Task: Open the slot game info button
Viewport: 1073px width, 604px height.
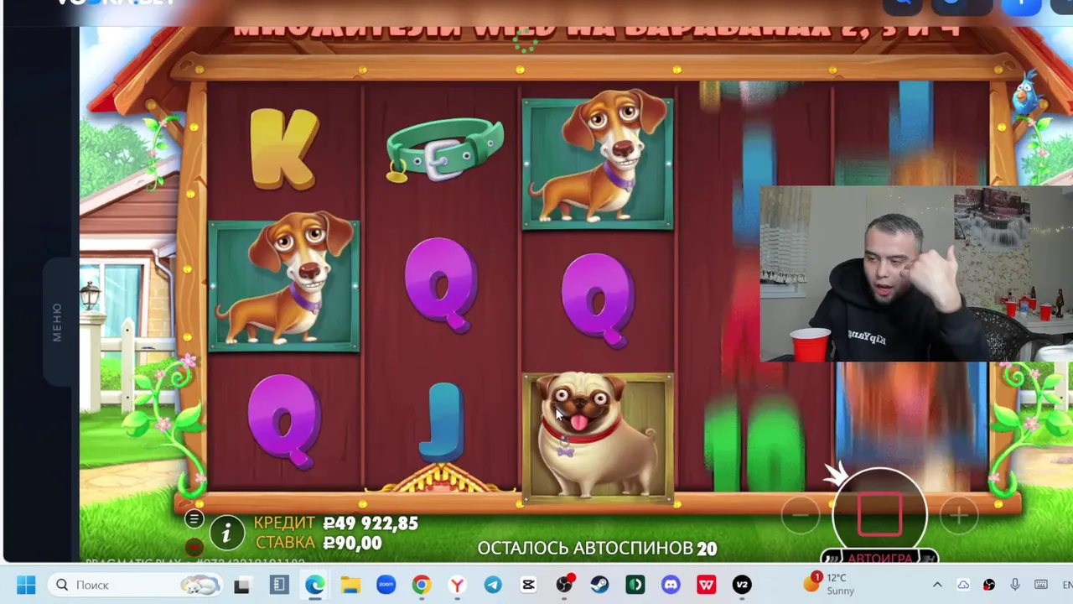Action: pyautogui.click(x=226, y=533)
